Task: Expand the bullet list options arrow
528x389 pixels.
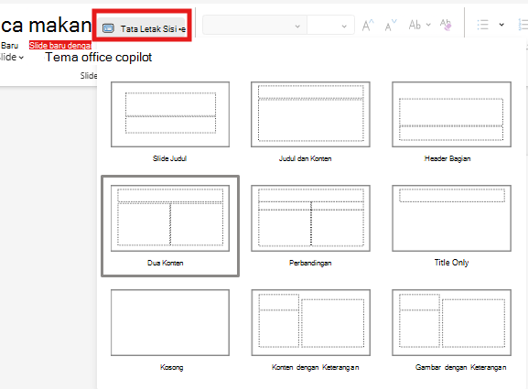Action: pos(501,25)
